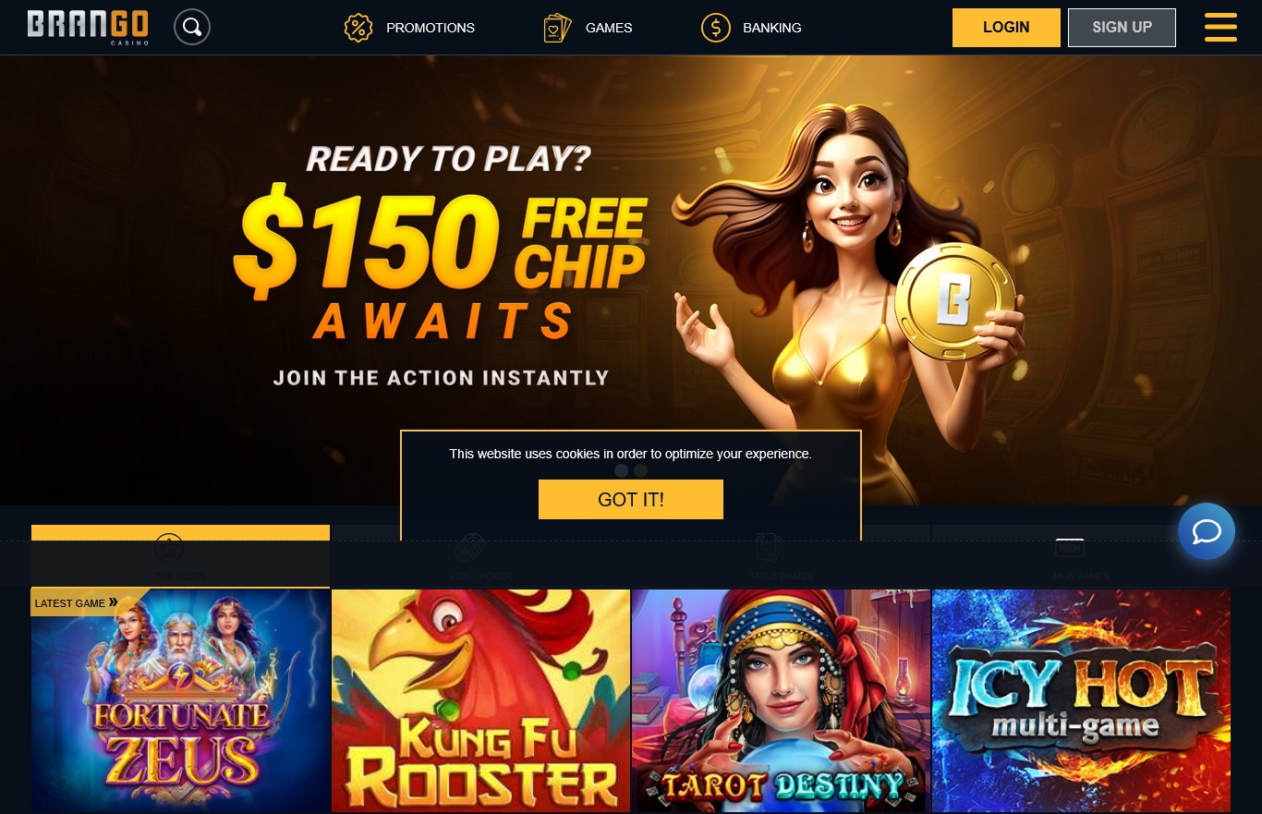This screenshot has height=814, width=1262.
Task: Click the $150 Free Chip banner
Action: 631,277
